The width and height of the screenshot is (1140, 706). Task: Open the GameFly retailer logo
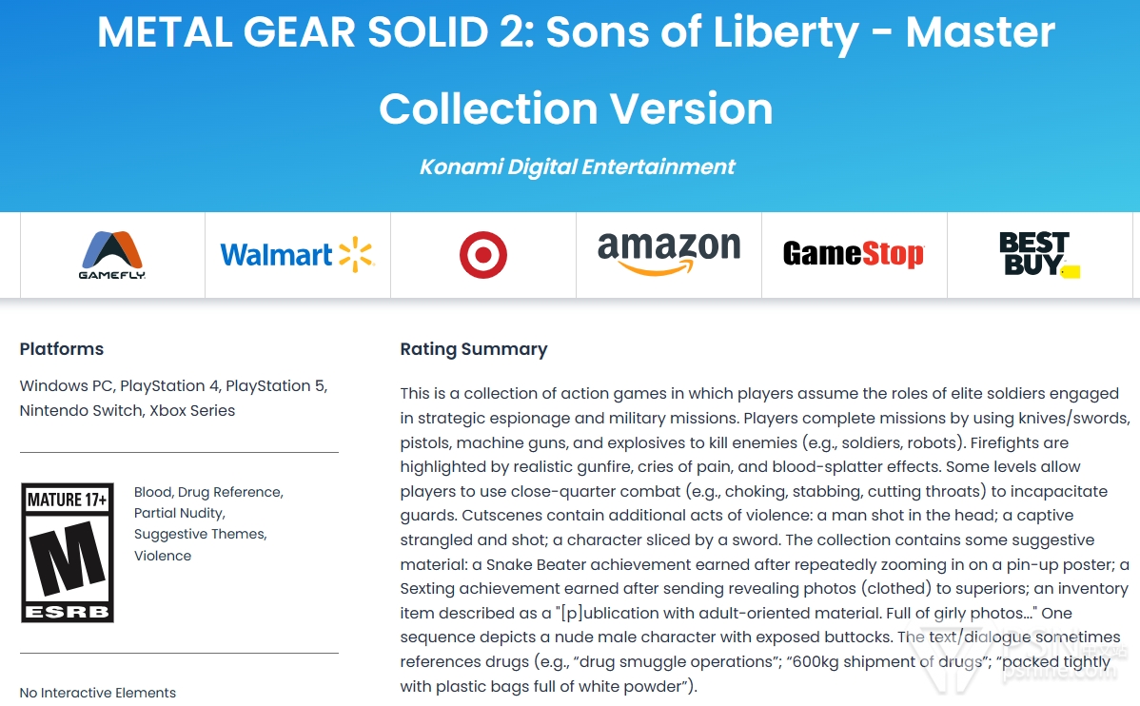(x=112, y=254)
